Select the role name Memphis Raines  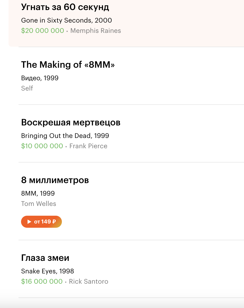[96, 31]
